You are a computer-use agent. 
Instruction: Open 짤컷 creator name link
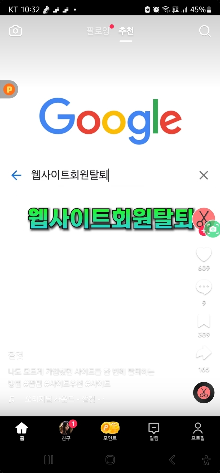16,355
